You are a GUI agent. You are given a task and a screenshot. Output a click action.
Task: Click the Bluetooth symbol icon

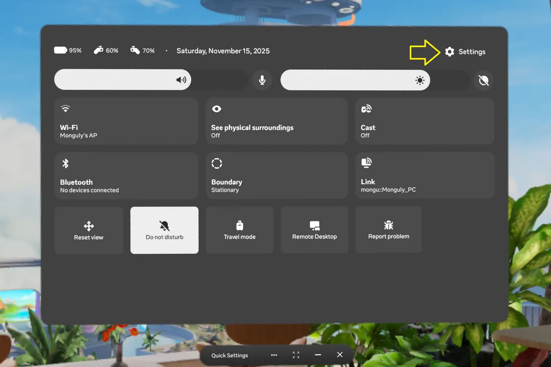[x=65, y=163]
